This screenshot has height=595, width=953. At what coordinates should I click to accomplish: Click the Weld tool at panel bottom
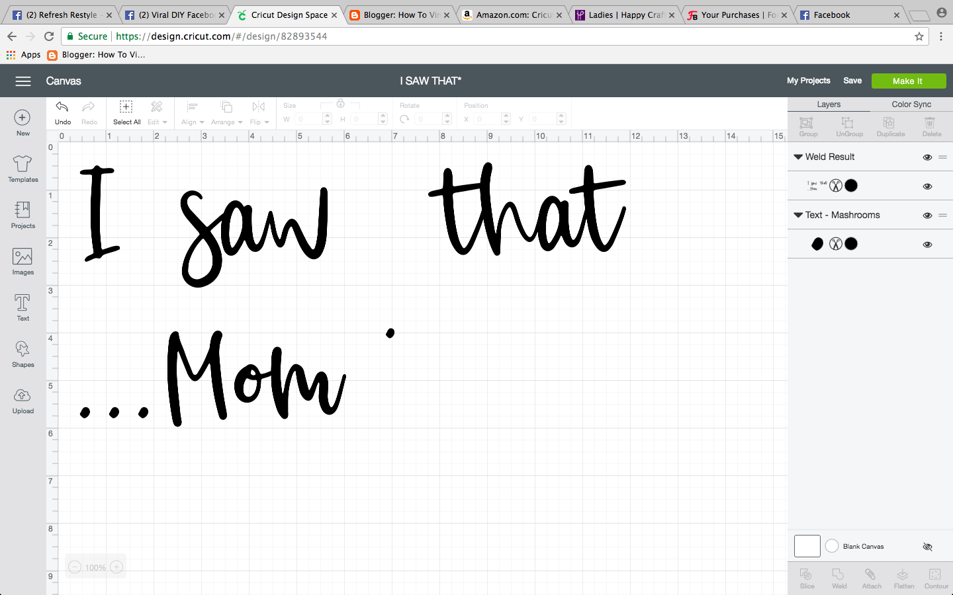839,578
